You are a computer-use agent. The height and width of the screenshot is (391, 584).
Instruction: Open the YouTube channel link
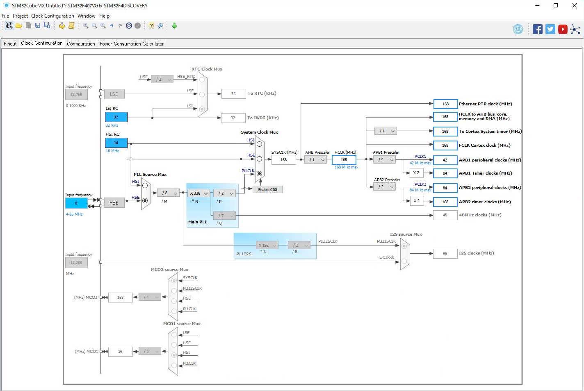(562, 29)
